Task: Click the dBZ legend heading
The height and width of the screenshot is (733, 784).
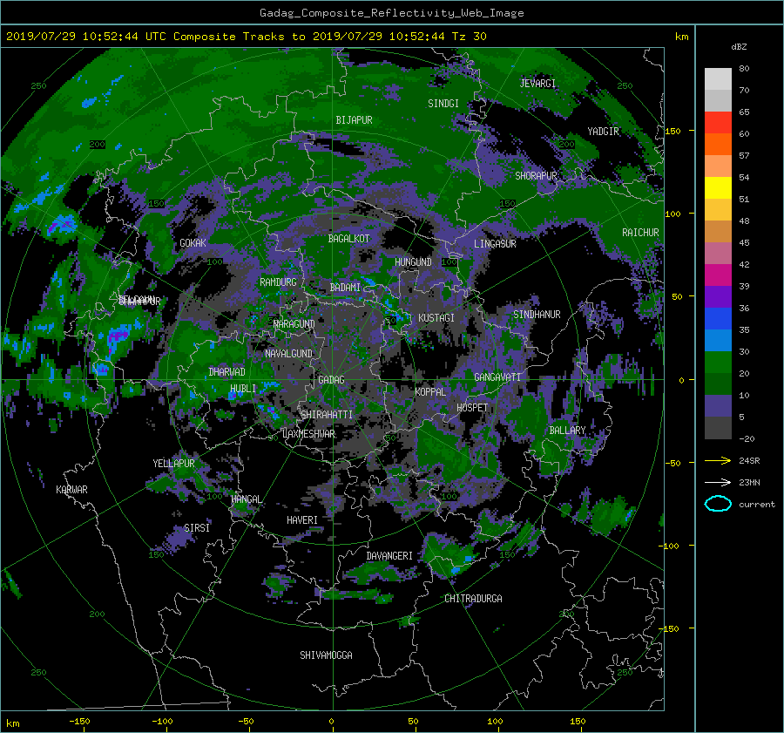Action: [x=739, y=46]
